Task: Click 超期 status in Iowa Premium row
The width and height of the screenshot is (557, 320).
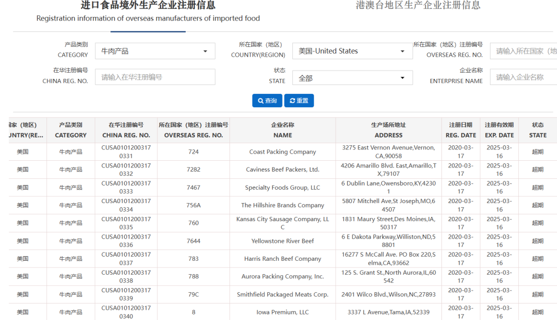Action: click(x=538, y=313)
